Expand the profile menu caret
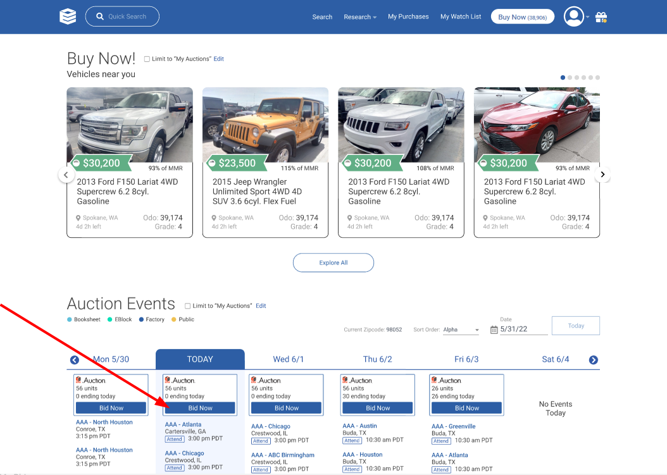The height and width of the screenshot is (475, 667). coord(587,17)
